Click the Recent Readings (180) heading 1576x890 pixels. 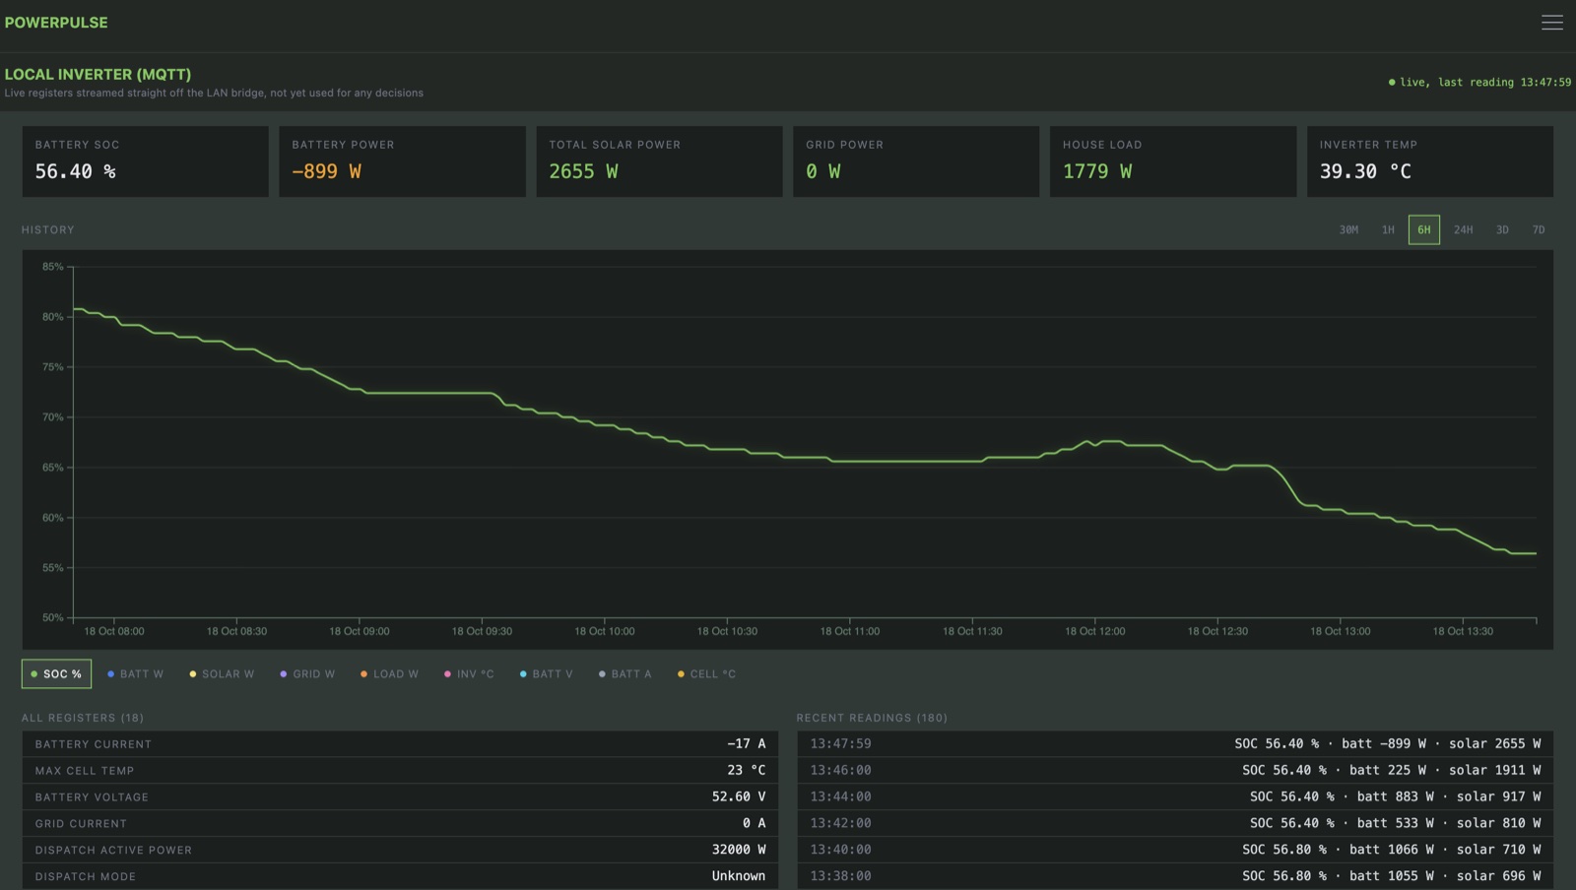(x=872, y=718)
